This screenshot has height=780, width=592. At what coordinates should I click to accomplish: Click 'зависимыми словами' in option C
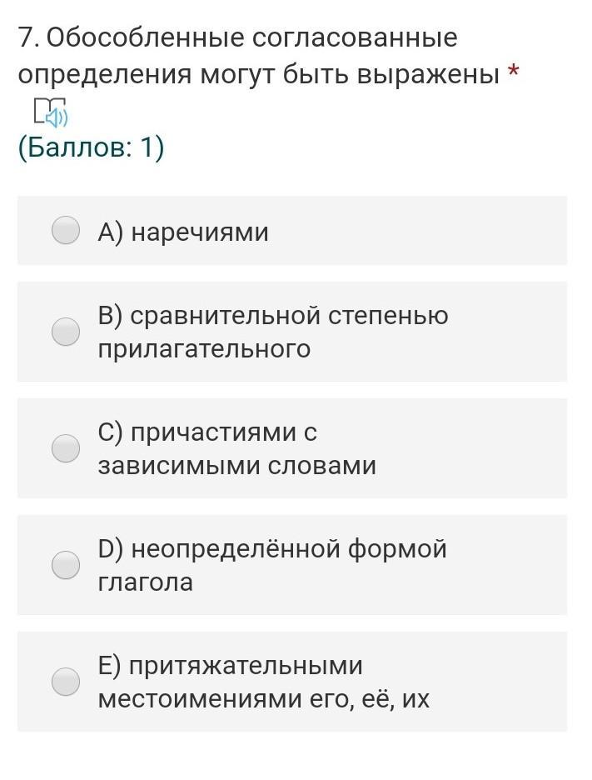236,465
